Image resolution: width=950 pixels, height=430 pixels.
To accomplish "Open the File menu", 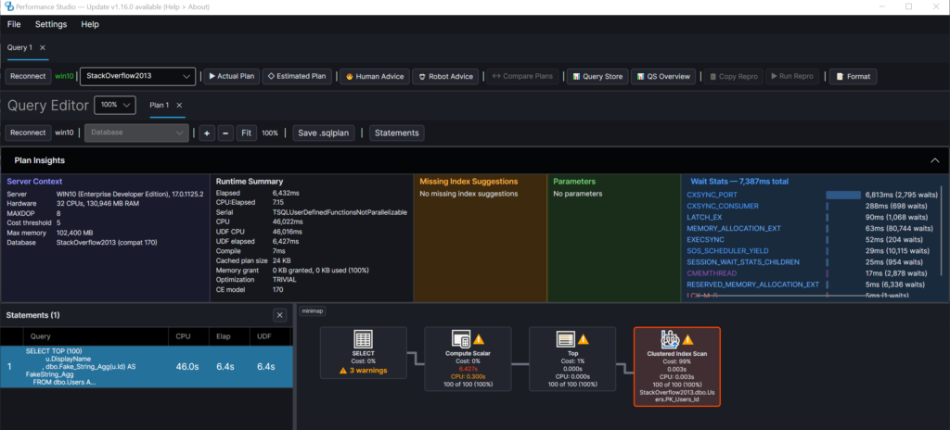I will tap(14, 24).
